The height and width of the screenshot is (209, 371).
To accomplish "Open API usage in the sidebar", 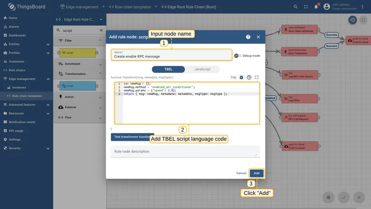I will click(x=26, y=131).
